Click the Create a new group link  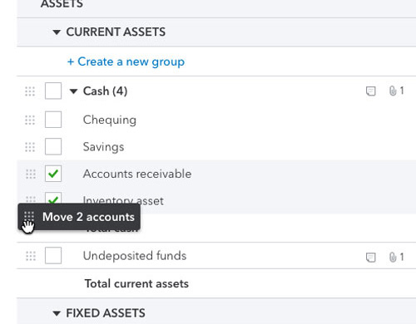point(126,61)
